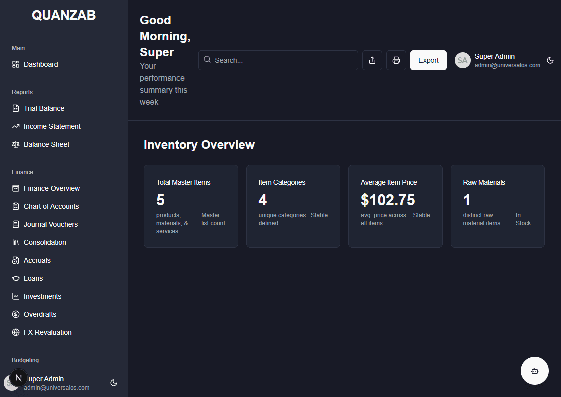Click the Average Item Price card
This screenshot has width=561, height=397.
(x=395, y=206)
